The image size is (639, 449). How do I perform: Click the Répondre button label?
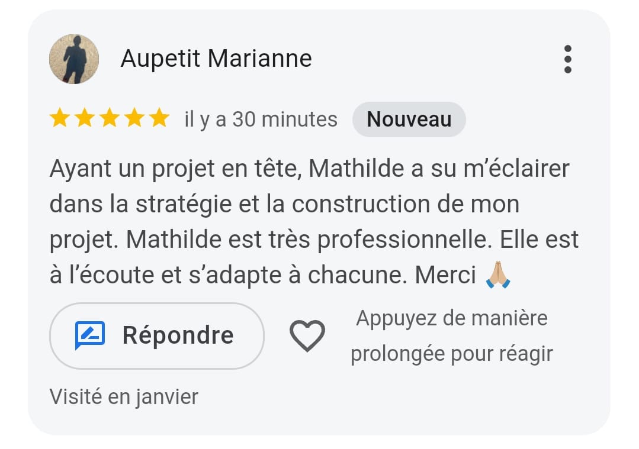point(178,335)
